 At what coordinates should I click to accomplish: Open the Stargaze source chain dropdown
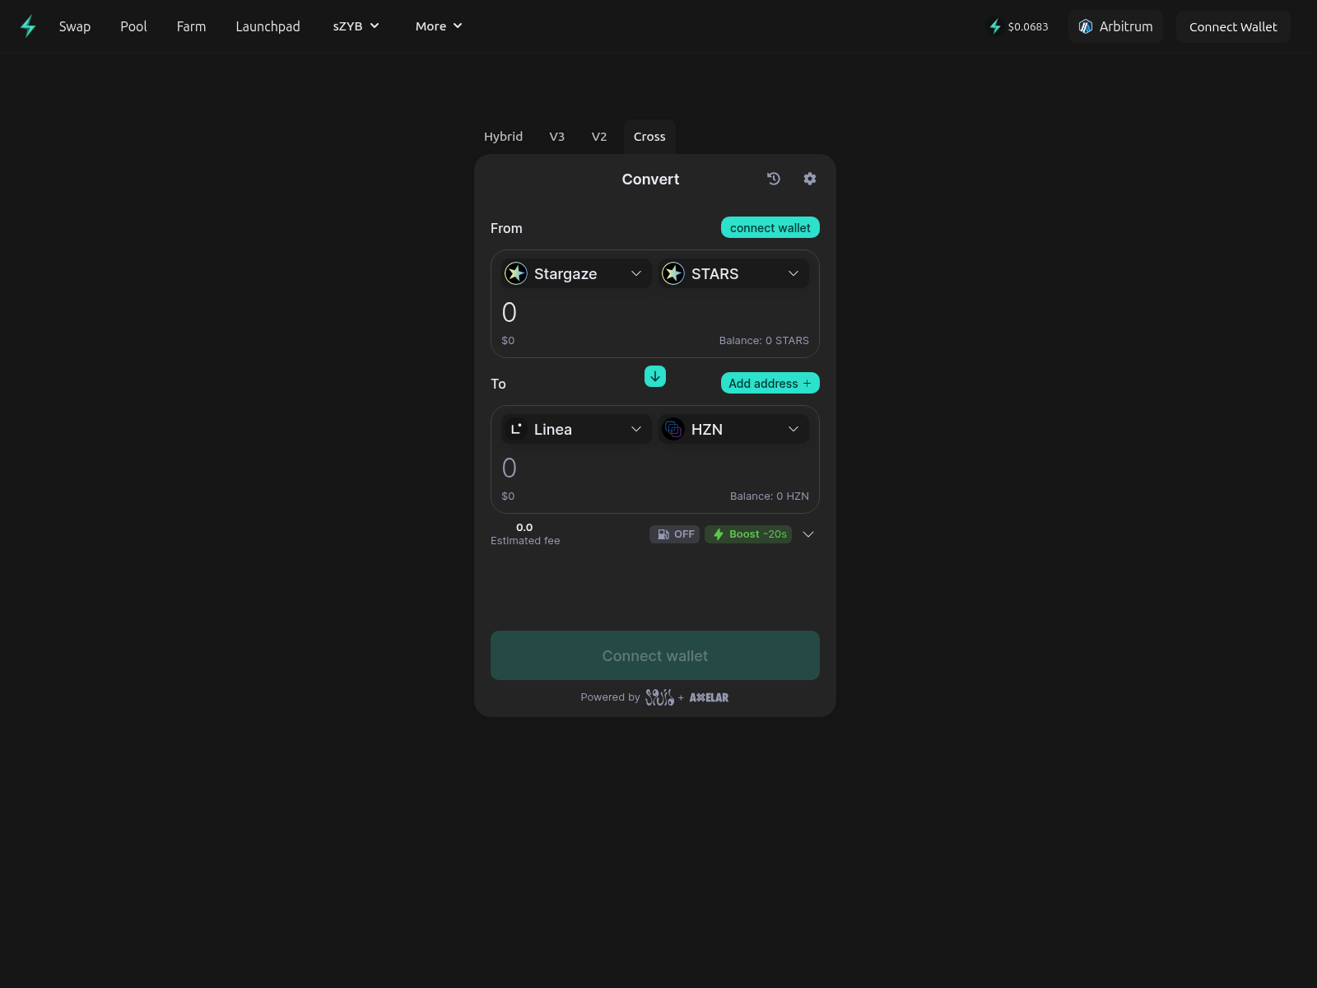tap(575, 273)
